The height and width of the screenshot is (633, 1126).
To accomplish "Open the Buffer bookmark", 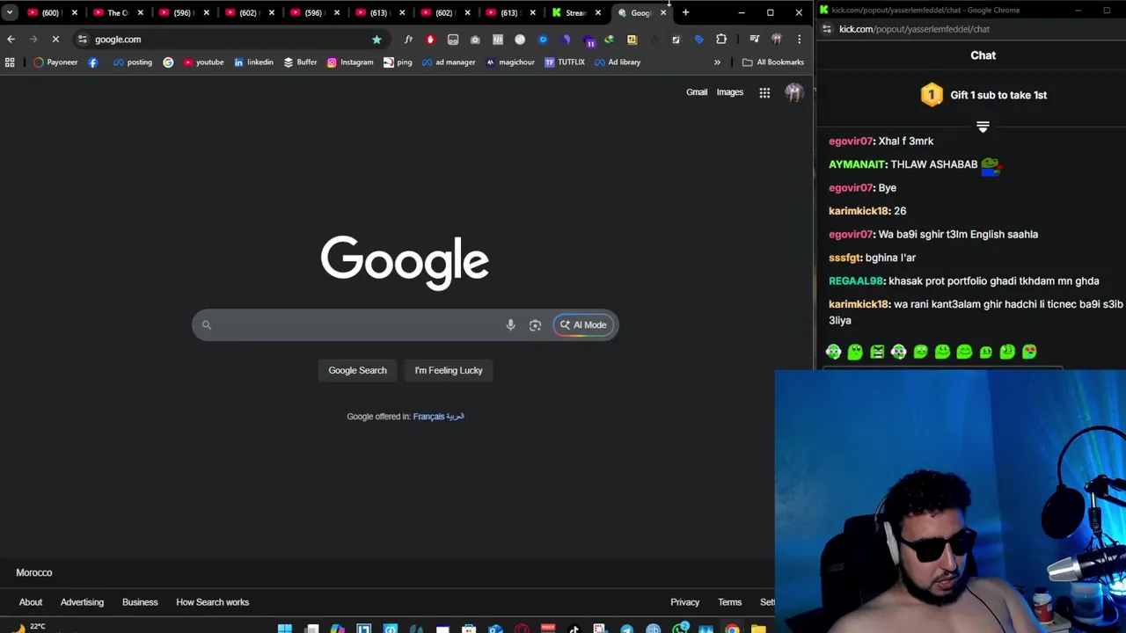I will click(x=300, y=62).
